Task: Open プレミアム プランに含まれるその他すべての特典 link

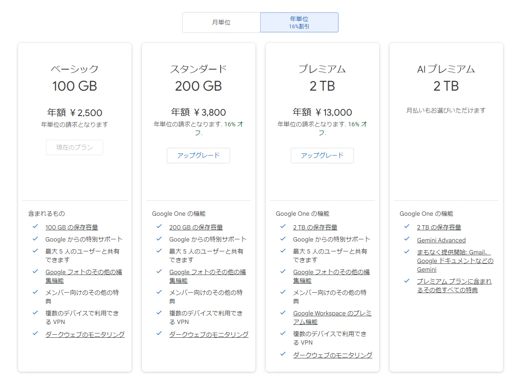Action: (x=454, y=286)
